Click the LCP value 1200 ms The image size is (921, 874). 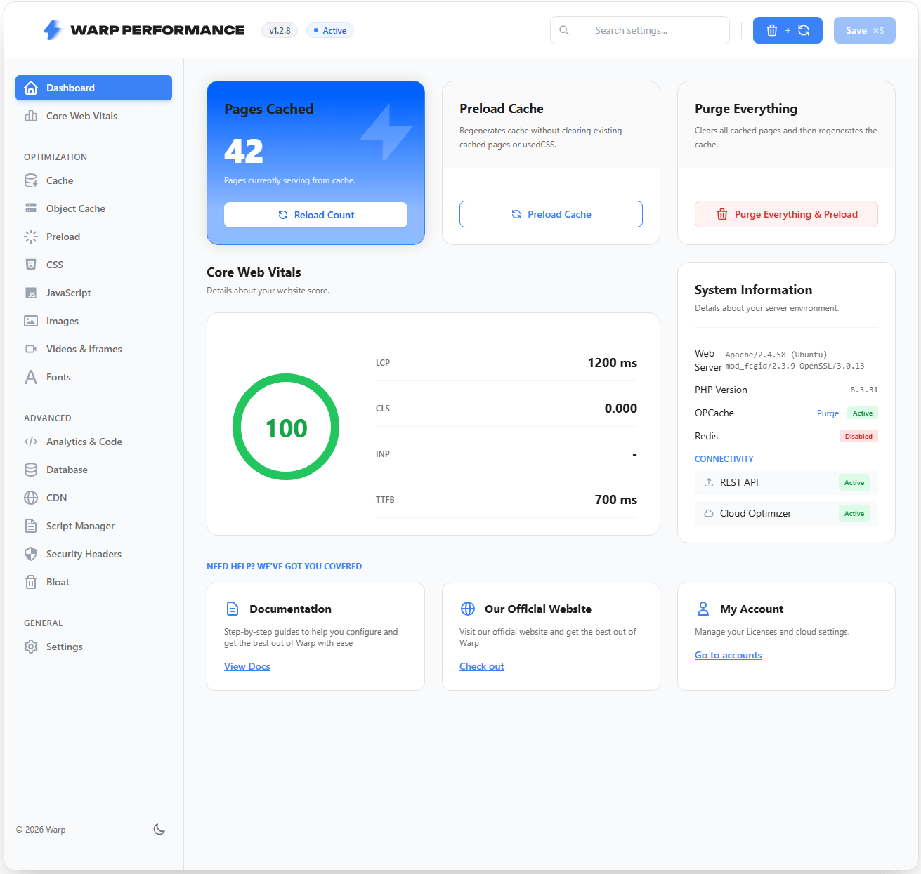click(x=612, y=363)
